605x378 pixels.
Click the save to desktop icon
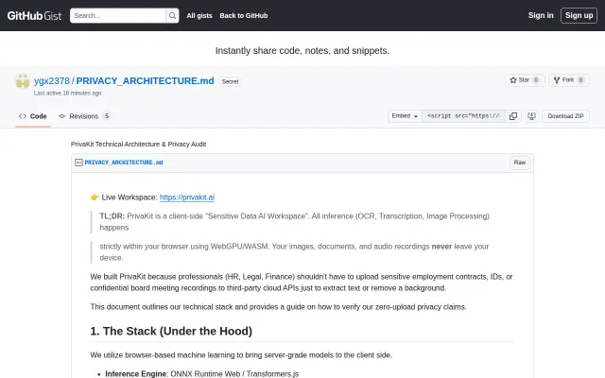[x=531, y=116]
